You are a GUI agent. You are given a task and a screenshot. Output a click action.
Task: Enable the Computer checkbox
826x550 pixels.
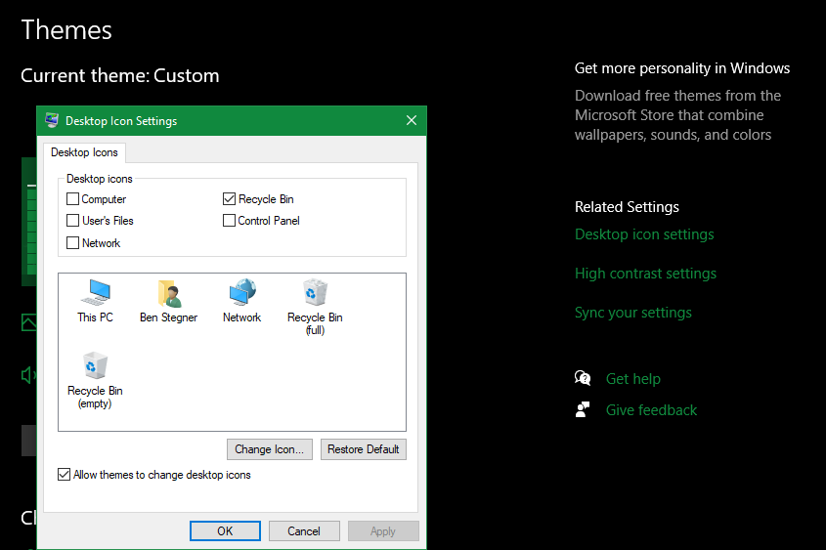73,199
